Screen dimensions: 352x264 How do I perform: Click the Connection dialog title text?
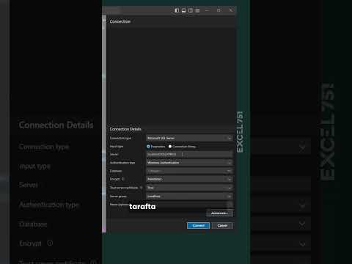pos(120,21)
